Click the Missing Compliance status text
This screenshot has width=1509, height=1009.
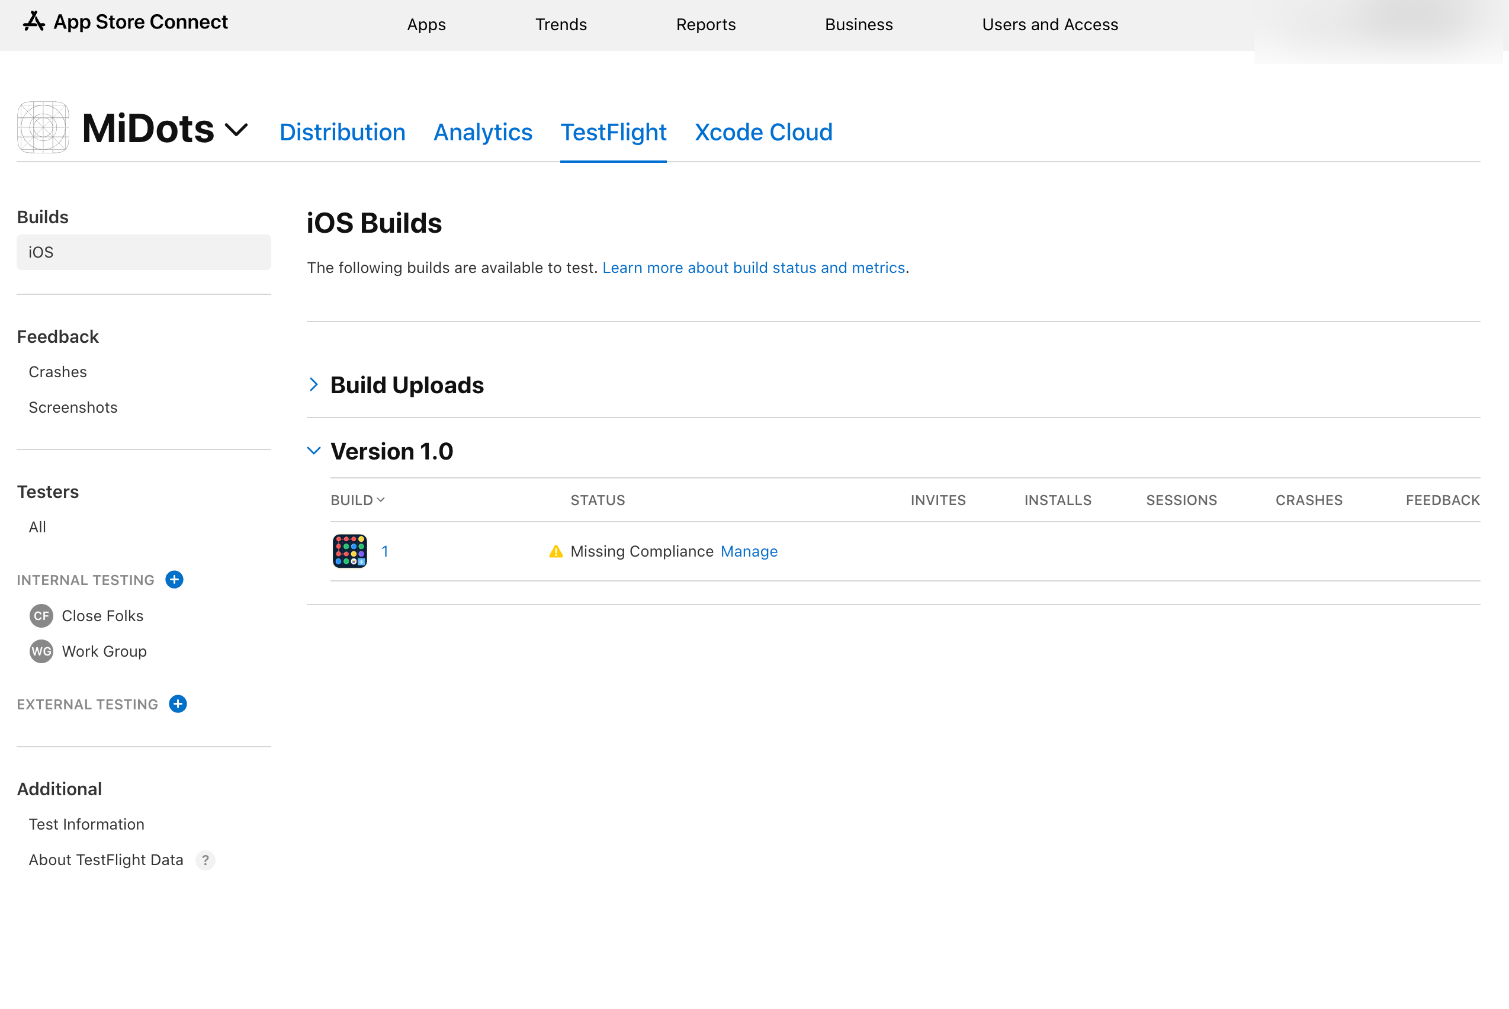[x=642, y=551]
